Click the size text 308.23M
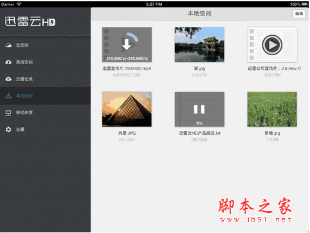 pyautogui.click(x=272, y=75)
